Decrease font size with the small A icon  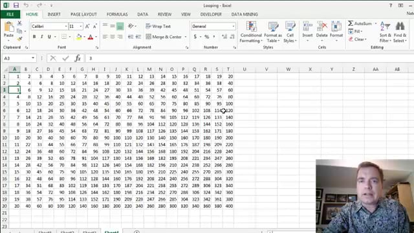click(x=95, y=26)
